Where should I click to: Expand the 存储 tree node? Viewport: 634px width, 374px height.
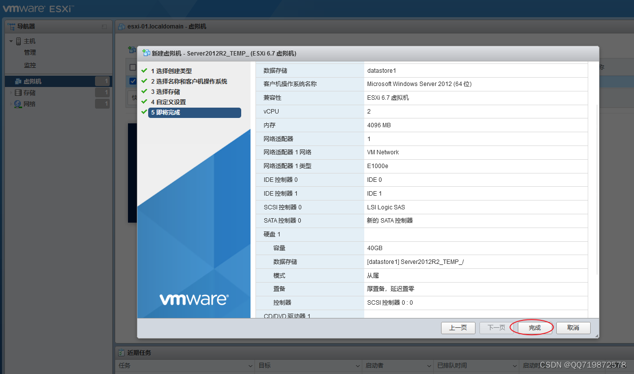(11, 93)
